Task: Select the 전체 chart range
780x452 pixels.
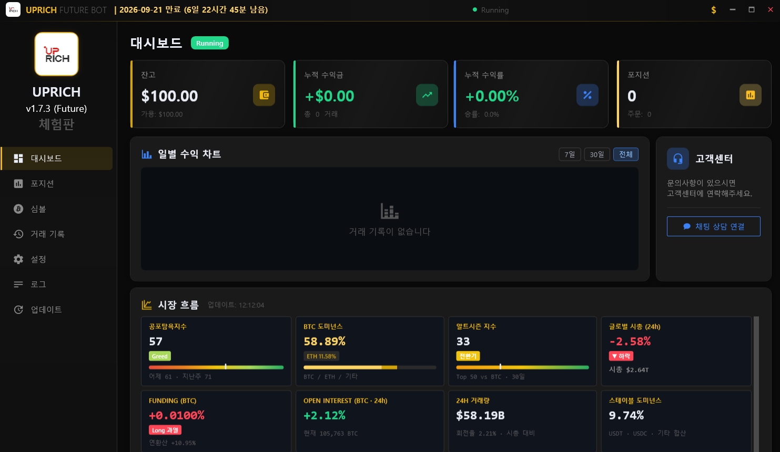Action: (626, 154)
